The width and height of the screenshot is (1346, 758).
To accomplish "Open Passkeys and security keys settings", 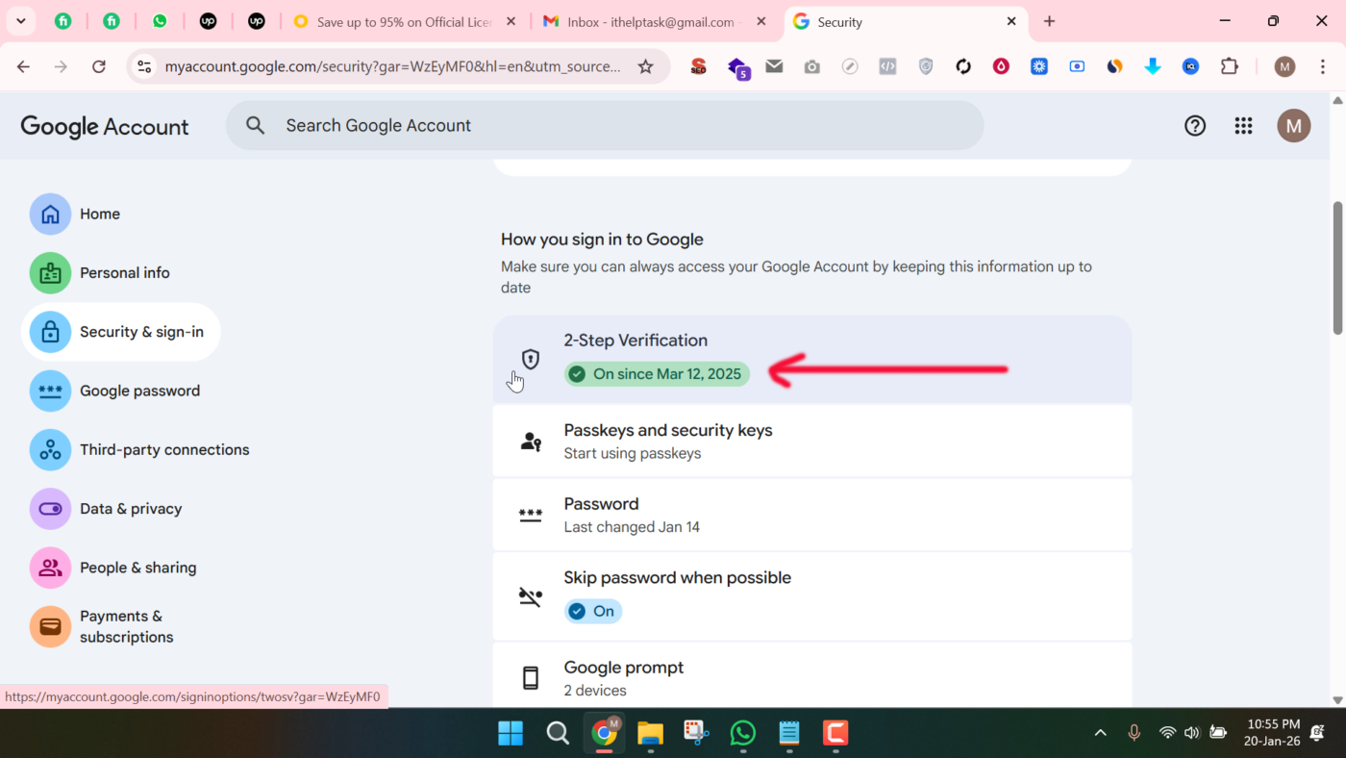I will [x=667, y=430].
